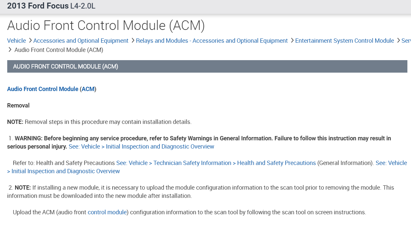Click the 'control module' link in step 2
Image resolution: width=411 pixels, height=234 pixels.
(107, 212)
